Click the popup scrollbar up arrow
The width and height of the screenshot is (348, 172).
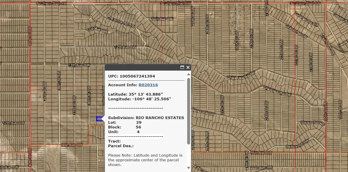[189, 74]
